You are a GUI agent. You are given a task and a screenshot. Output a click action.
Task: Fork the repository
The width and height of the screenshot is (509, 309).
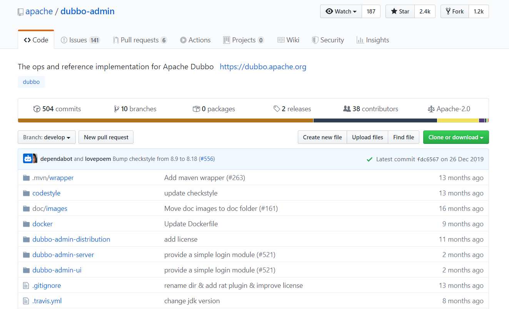coord(454,12)
